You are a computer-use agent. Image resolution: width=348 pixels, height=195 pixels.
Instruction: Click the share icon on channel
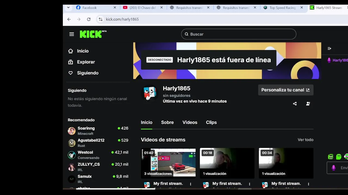click(295, 103)
